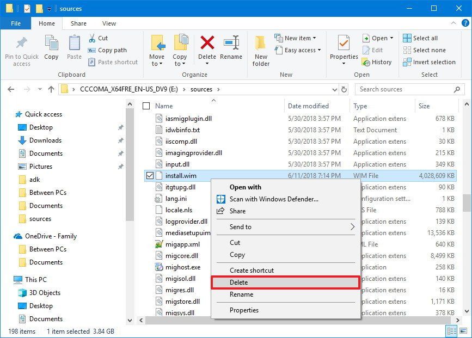The image size is (472, 338).
Task: Tick the select-all checkbox beside Name header
Action: click(x=145, y=106)
